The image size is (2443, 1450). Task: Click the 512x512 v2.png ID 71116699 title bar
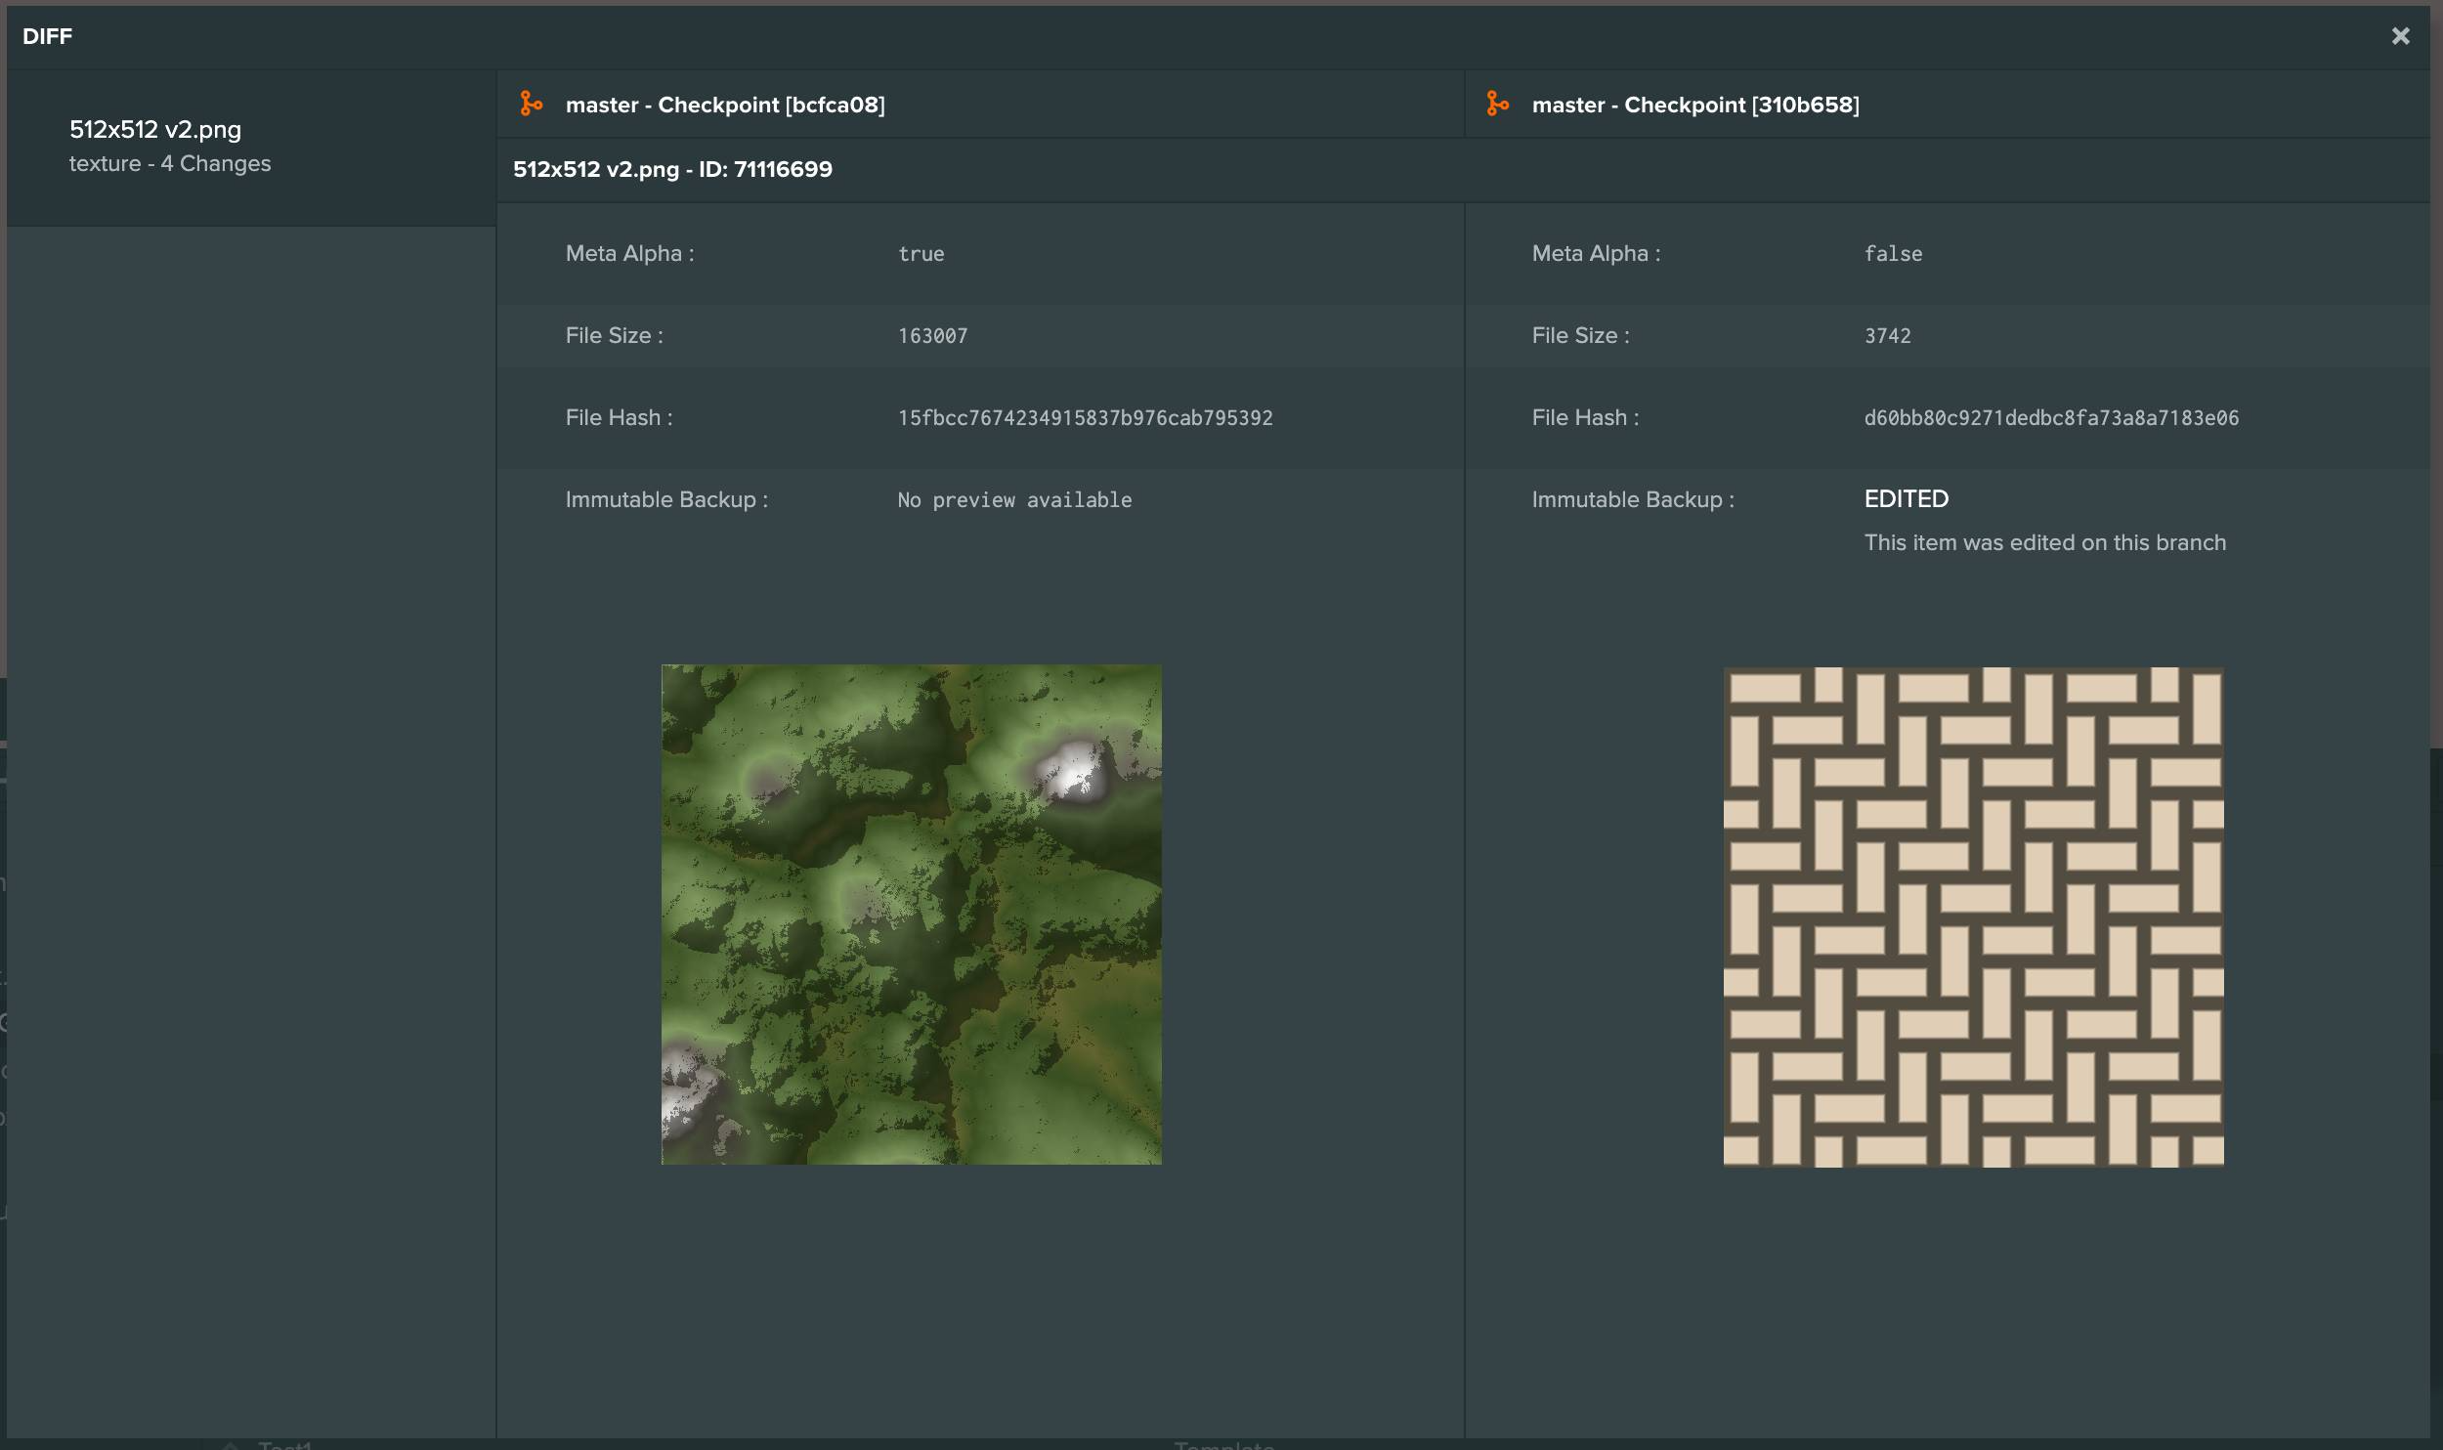(673, 168)
